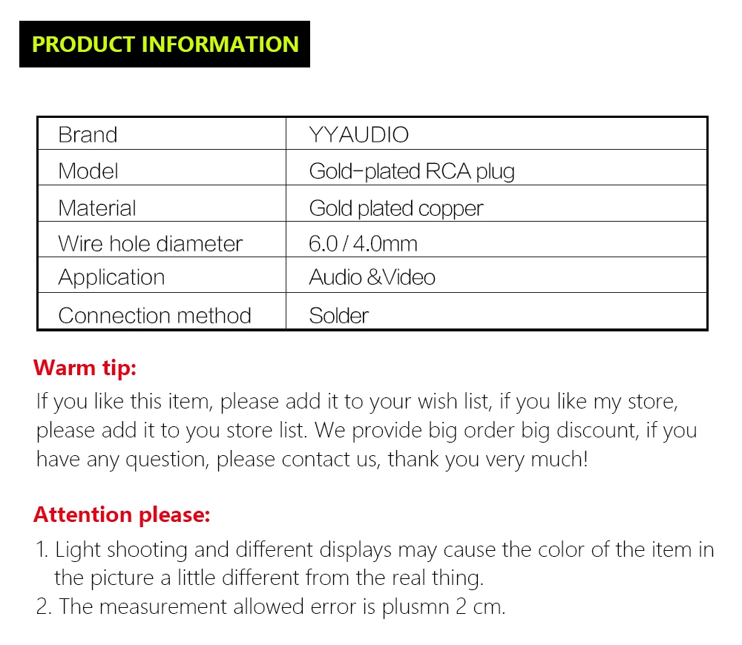Select the Application row label

(x=111, y=277)
